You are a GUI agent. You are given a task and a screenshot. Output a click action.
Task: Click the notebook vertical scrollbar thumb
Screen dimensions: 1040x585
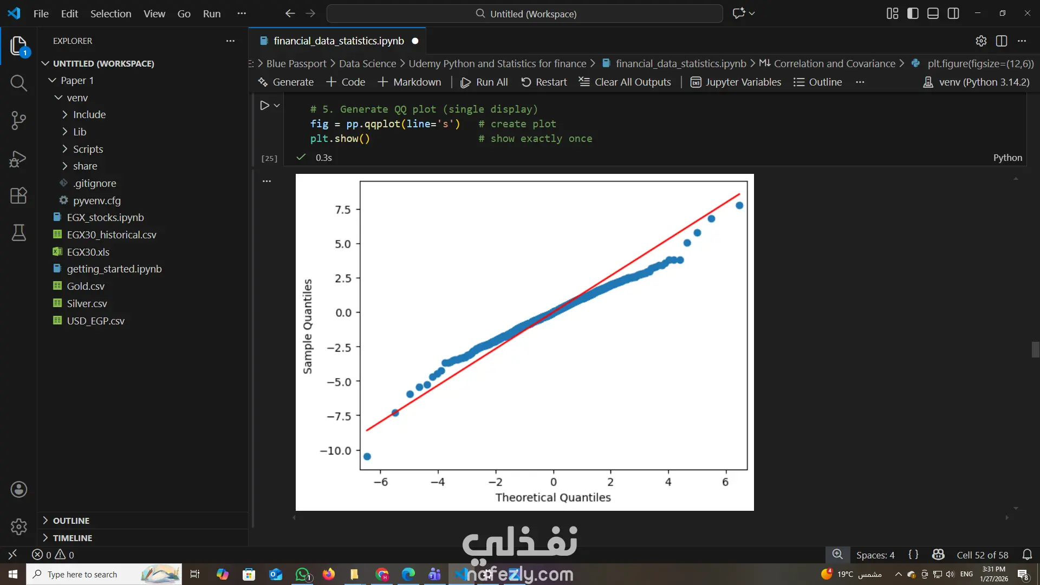click(x=1035, y=350)
